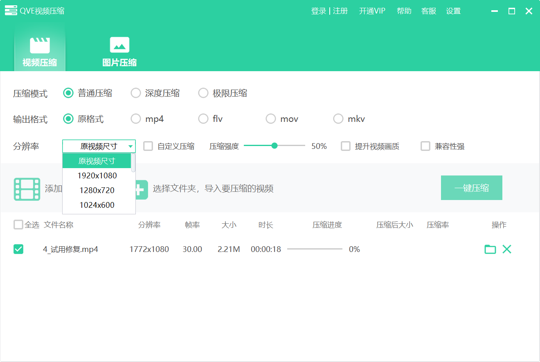This screenshot has height=362, width=540.
Task: Click the 1772x1080 resolution value
Action: coord(149,249)
